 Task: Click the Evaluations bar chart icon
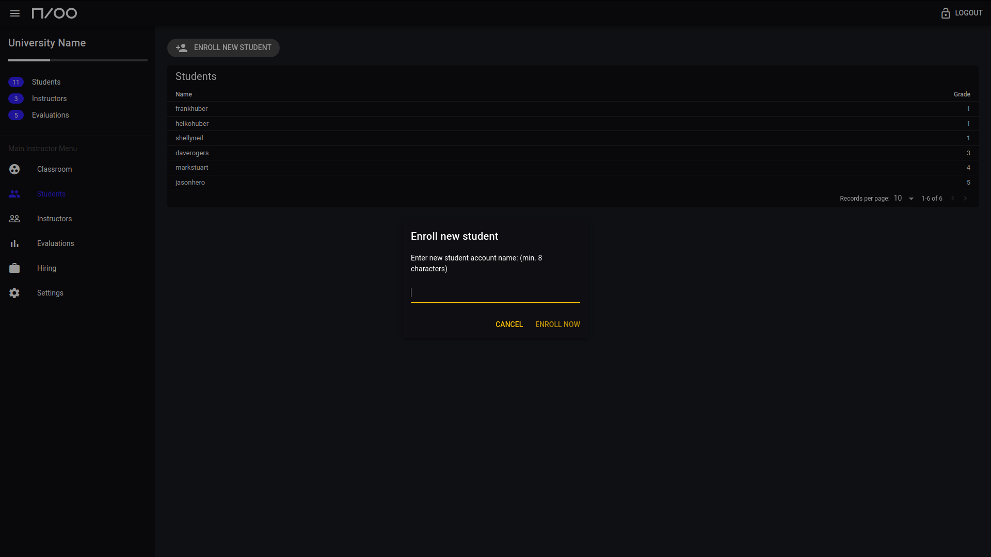coord(14,243)
